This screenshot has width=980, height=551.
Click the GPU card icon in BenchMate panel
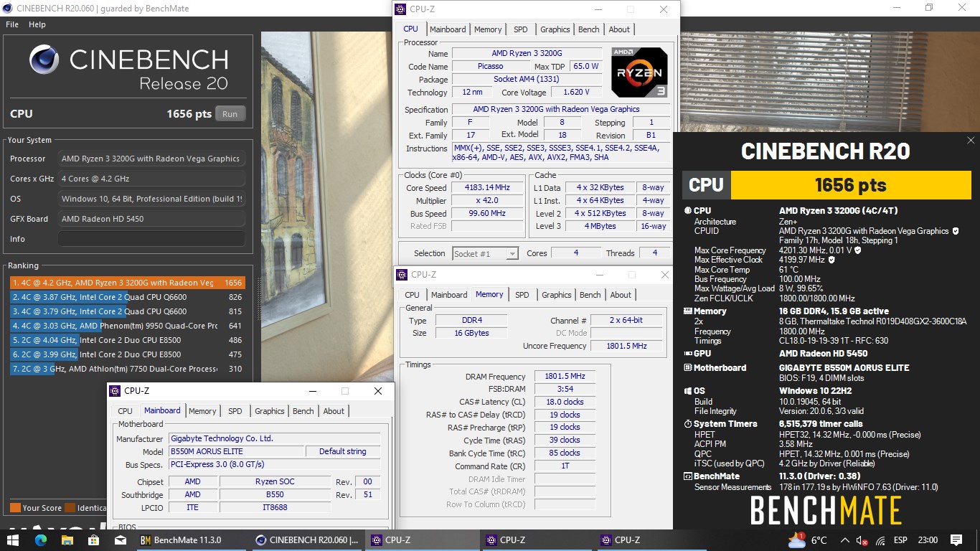click(x=687, y=354)
